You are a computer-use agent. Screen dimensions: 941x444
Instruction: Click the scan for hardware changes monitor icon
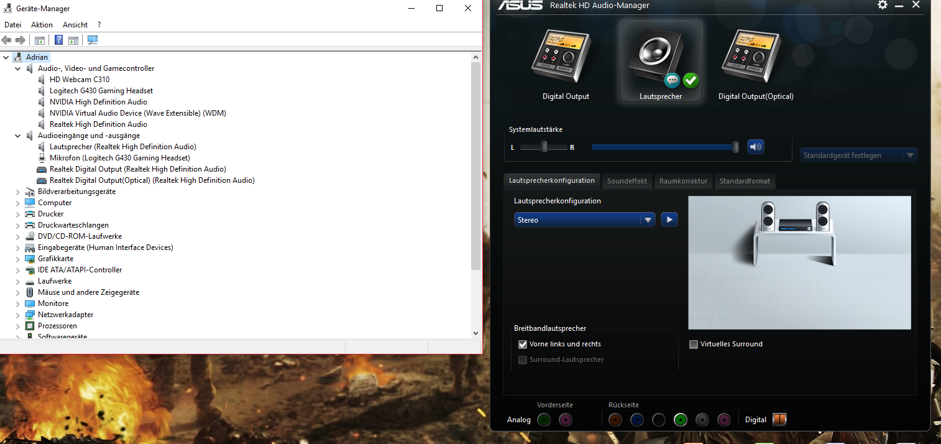pyautogui.click(x=93, y=40)
